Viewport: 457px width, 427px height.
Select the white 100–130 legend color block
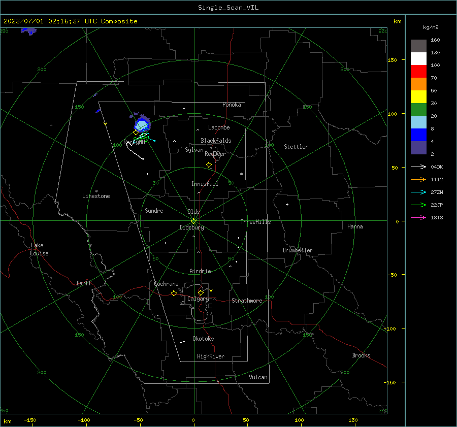(x=418, y=59)
